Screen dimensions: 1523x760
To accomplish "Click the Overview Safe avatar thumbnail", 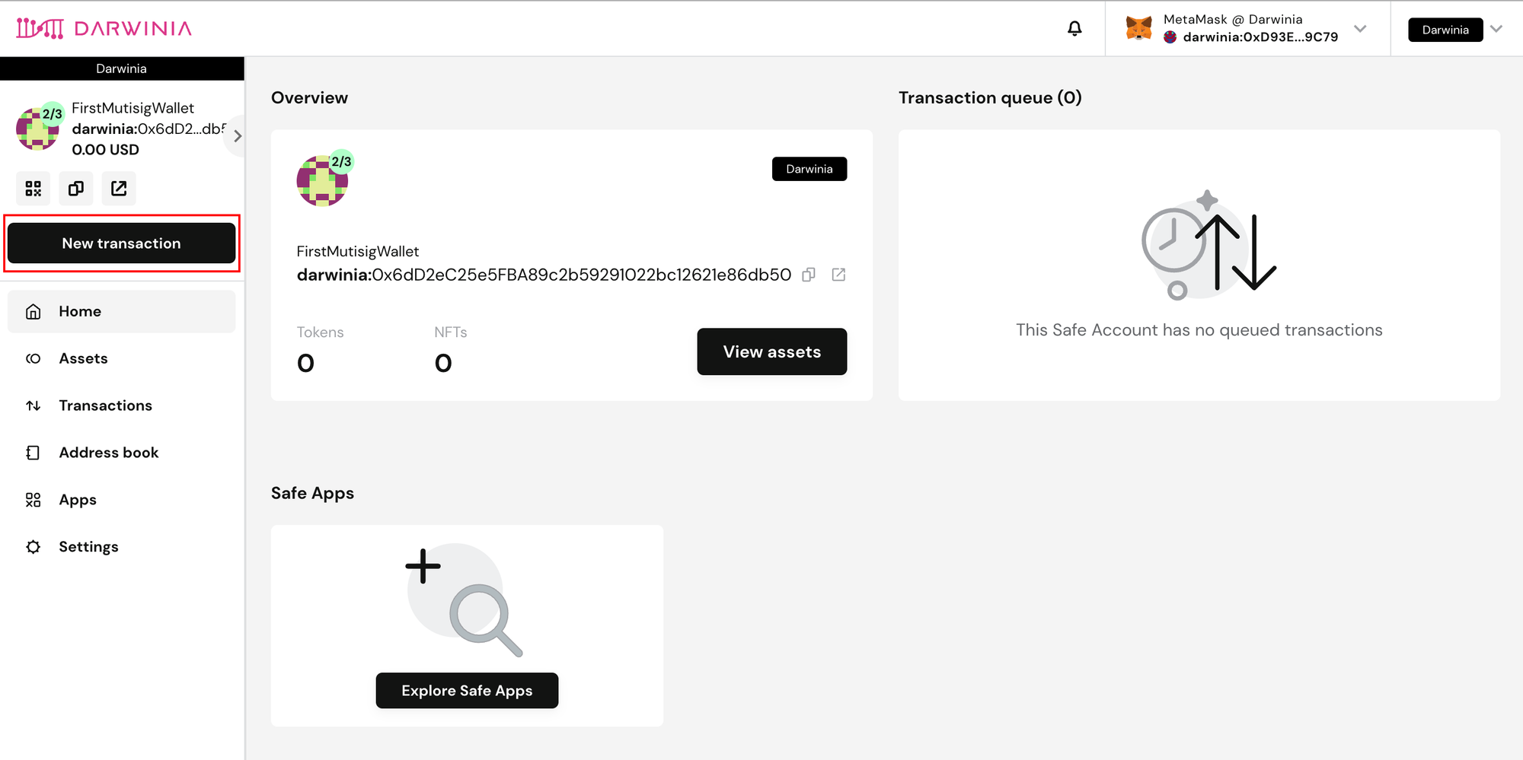I will coord(322,181).
